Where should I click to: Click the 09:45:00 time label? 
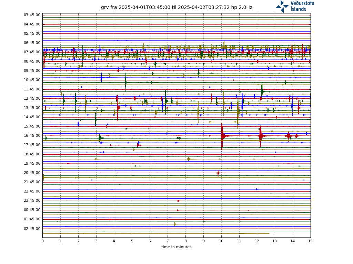(x=32, y=71)
